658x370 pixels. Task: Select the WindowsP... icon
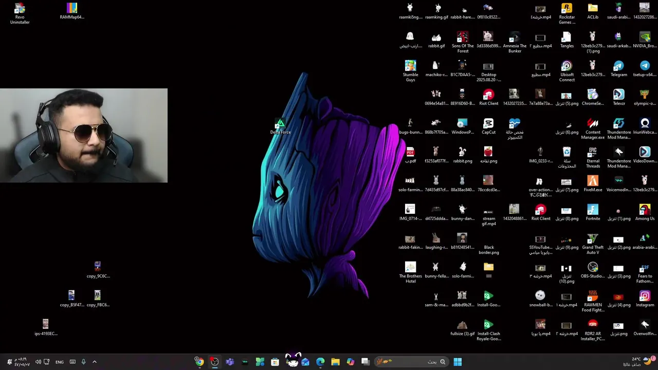[463, 126]
